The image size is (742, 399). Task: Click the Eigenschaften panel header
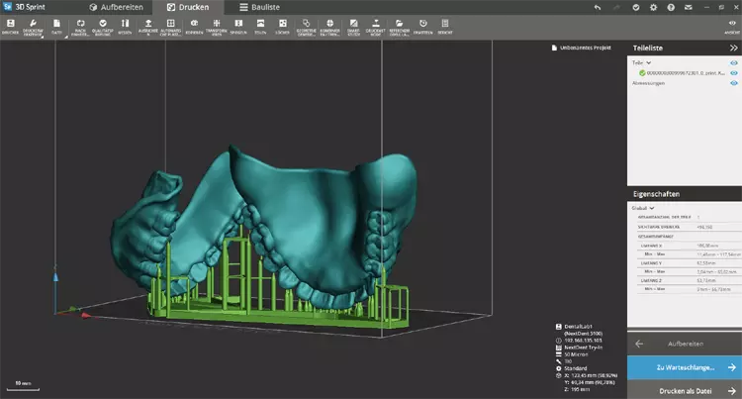tap(685, 194)
